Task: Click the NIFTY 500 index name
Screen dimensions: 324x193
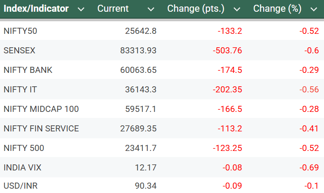Action: (23, 148)
